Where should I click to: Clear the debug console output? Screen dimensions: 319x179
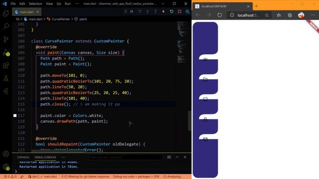click(x=169, y=157)
